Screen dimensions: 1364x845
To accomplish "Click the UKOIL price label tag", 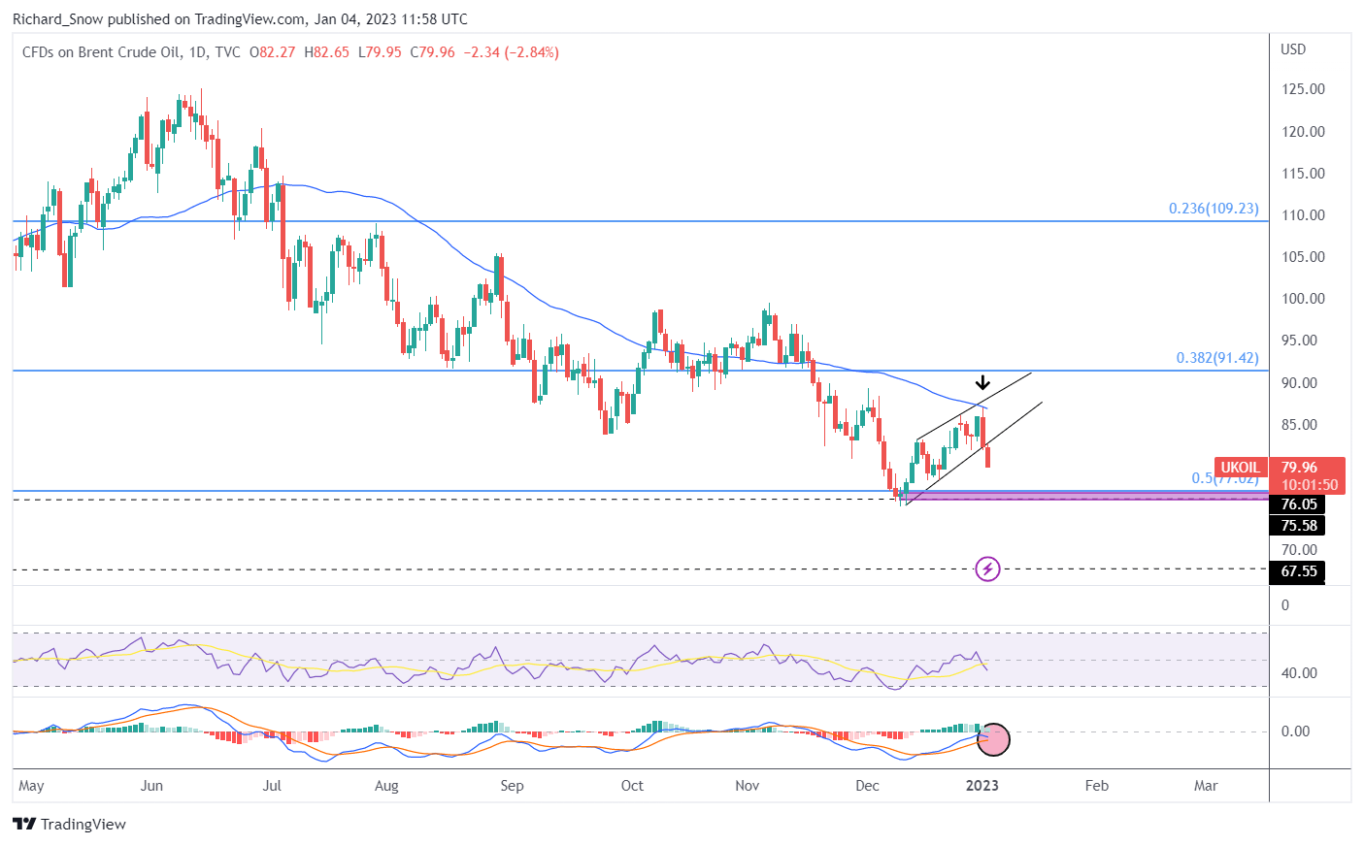I will coord(1241,468).
